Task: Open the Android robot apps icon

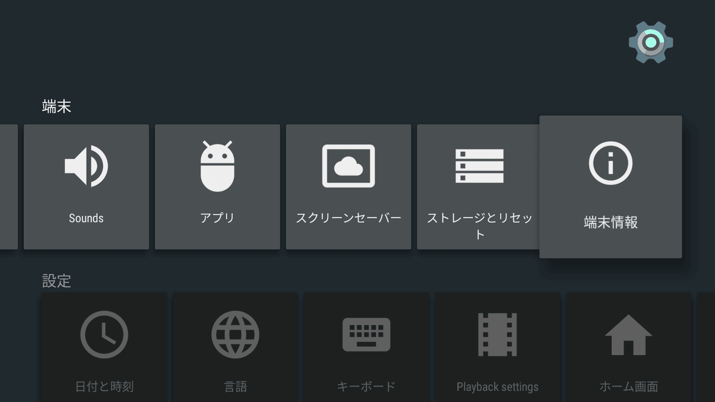Action: coord(217,166)
